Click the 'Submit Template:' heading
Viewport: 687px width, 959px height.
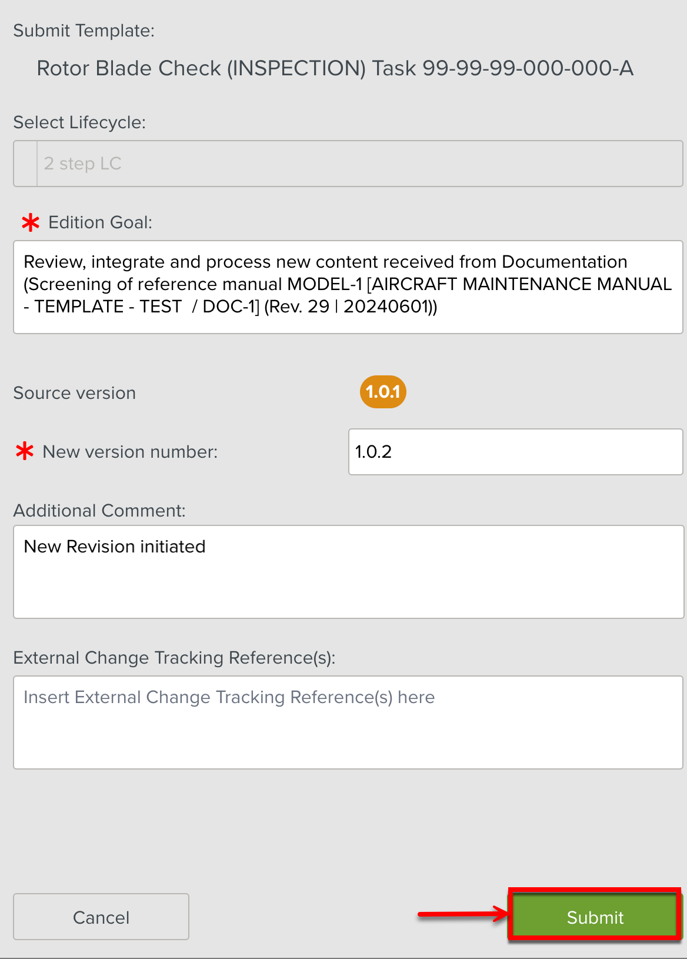click(84, 31)
